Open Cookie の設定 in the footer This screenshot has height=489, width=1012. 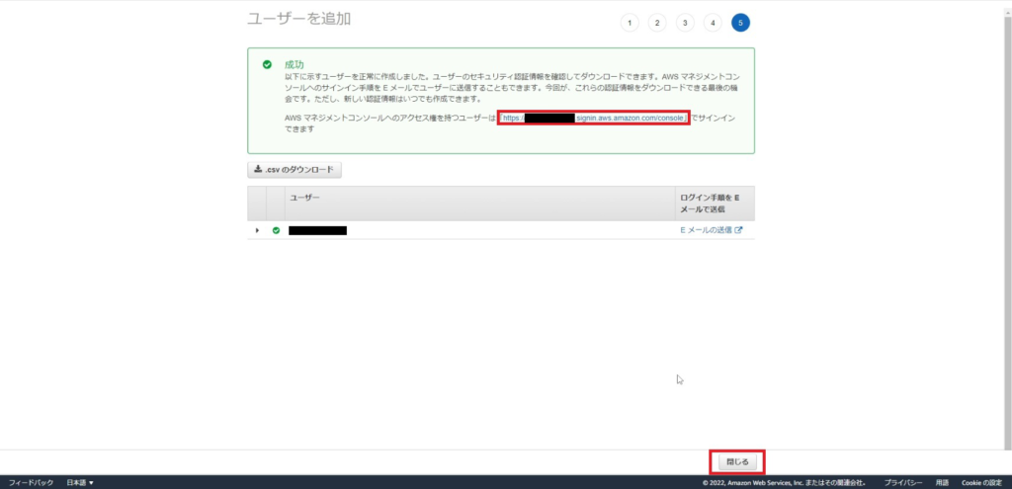click(x=982, y=483)
